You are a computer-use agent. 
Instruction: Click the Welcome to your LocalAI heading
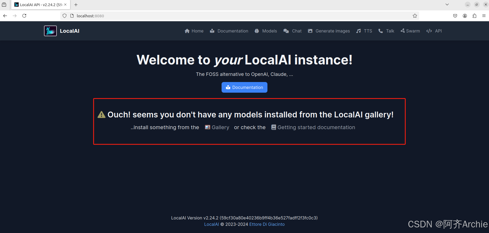[244, 60]
